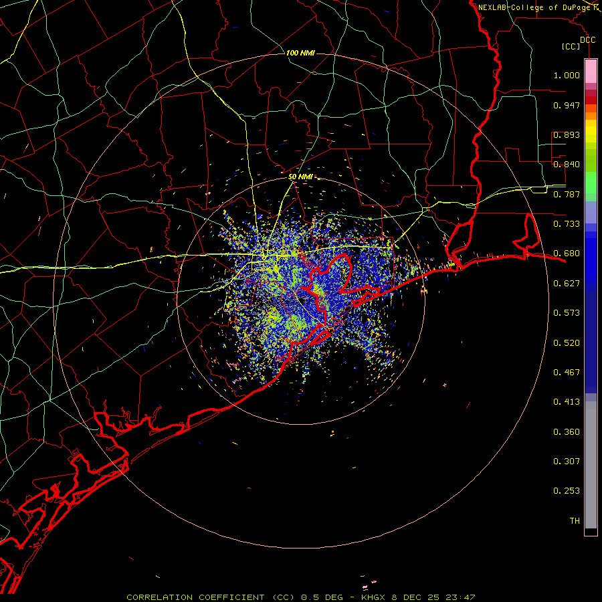Select the 1.000 value on the color scale
Screen dimensions: 602x602
[x=567, y=75]
